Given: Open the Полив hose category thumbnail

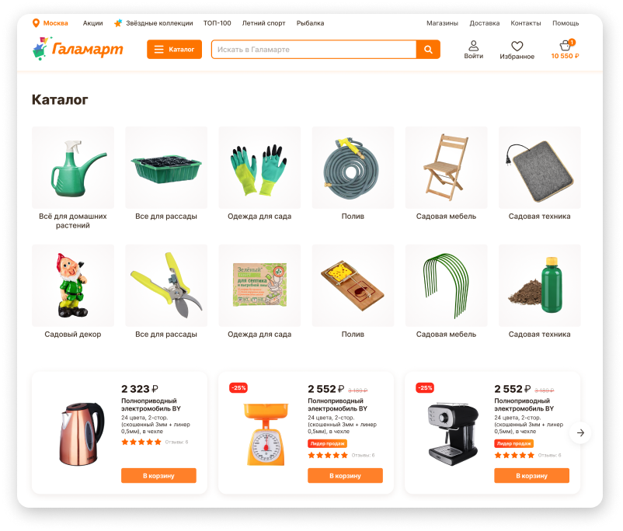Looking at the screenshot, I should click(353, 168).
